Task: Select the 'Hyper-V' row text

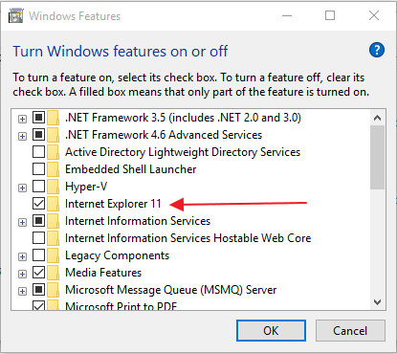Action: pos(86,187)
